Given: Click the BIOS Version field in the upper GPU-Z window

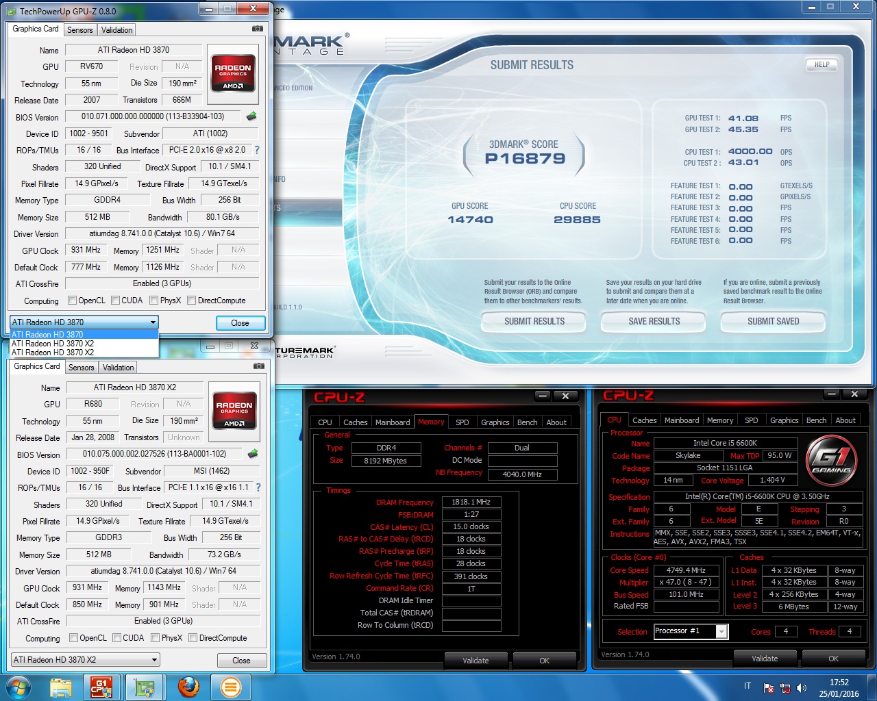Looking at the screenshot, I should tap(153, 116).
